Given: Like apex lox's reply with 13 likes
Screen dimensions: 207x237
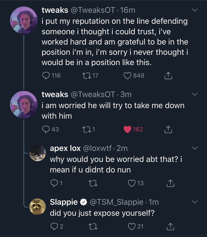Looking at the screenshot, I should pyautogui.click(x=132, y=183).
